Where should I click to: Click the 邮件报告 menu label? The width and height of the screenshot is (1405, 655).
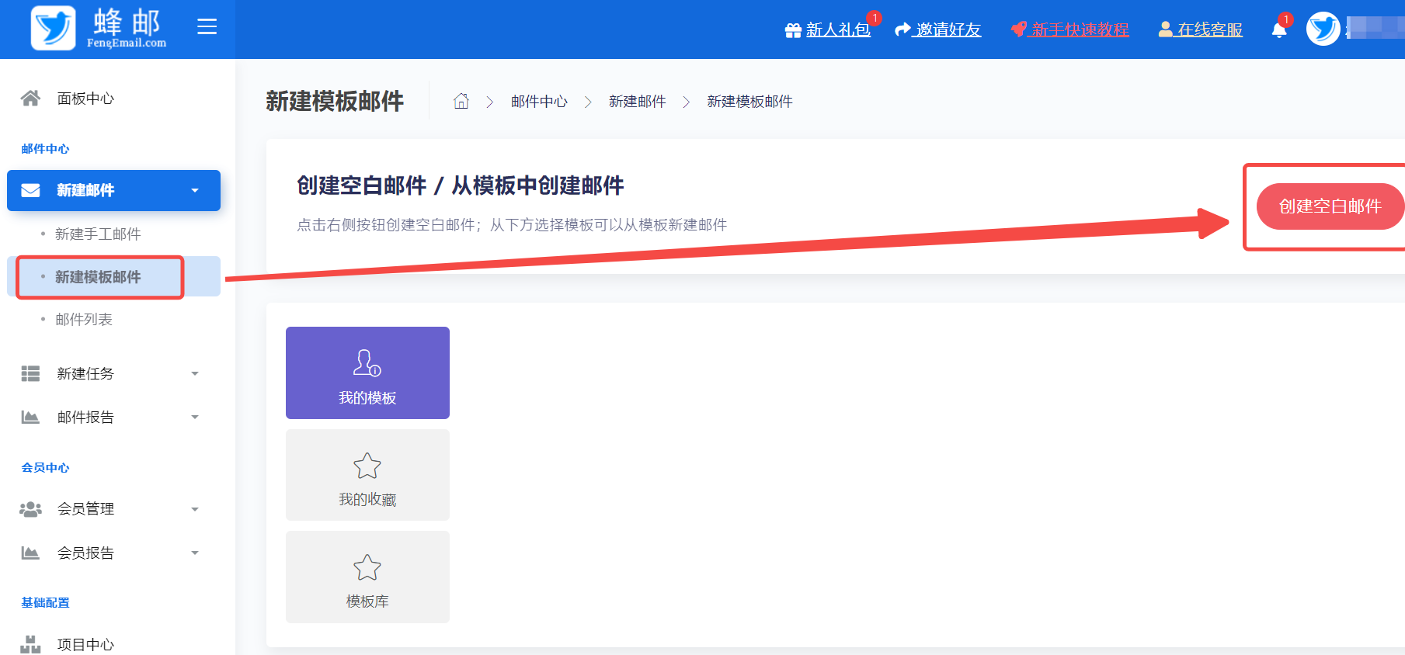85,417
